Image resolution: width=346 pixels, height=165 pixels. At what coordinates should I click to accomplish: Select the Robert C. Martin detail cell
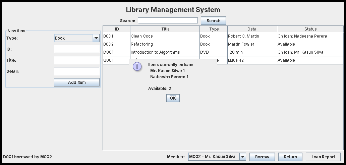tap(252, 36)
